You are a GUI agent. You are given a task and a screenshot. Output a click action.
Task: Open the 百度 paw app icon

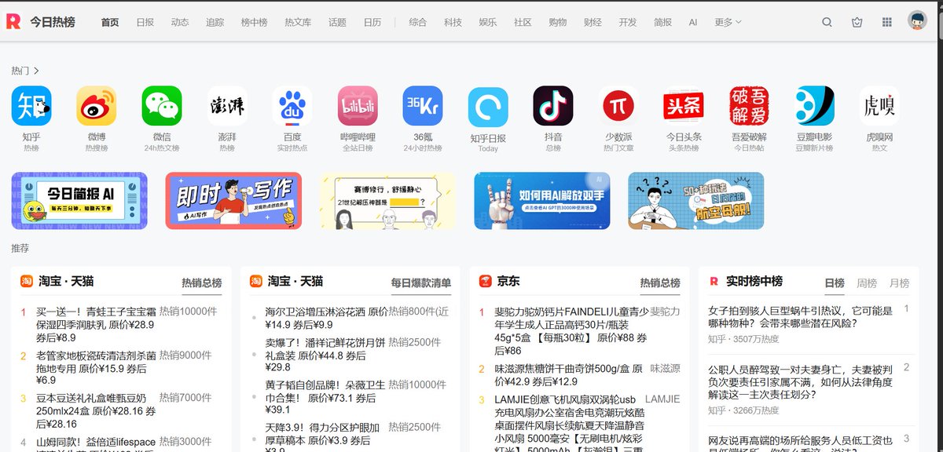(x=292, y=106)
